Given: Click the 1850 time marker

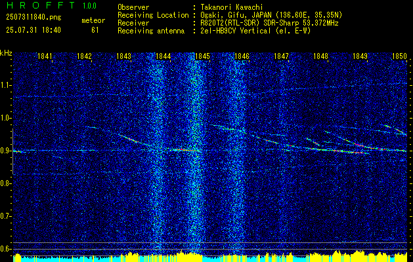Looking at the screenshot, I should click(x=399, y=56).
